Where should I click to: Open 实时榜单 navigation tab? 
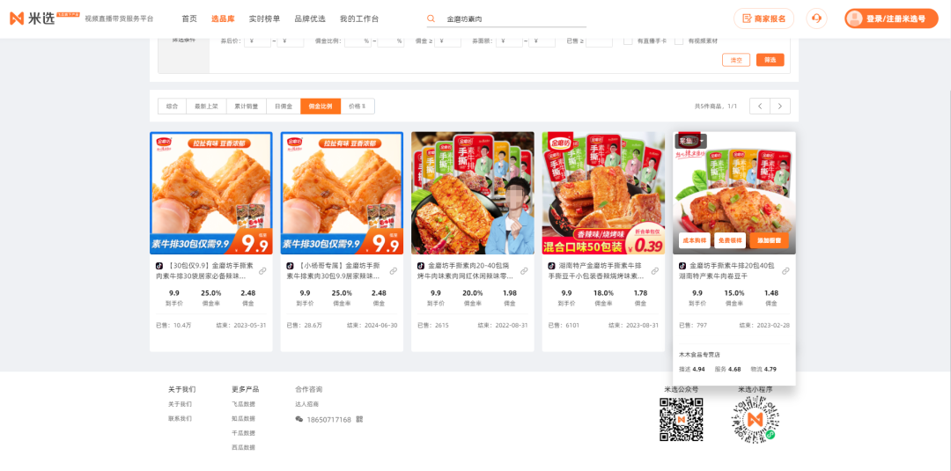tap(264, 18)
